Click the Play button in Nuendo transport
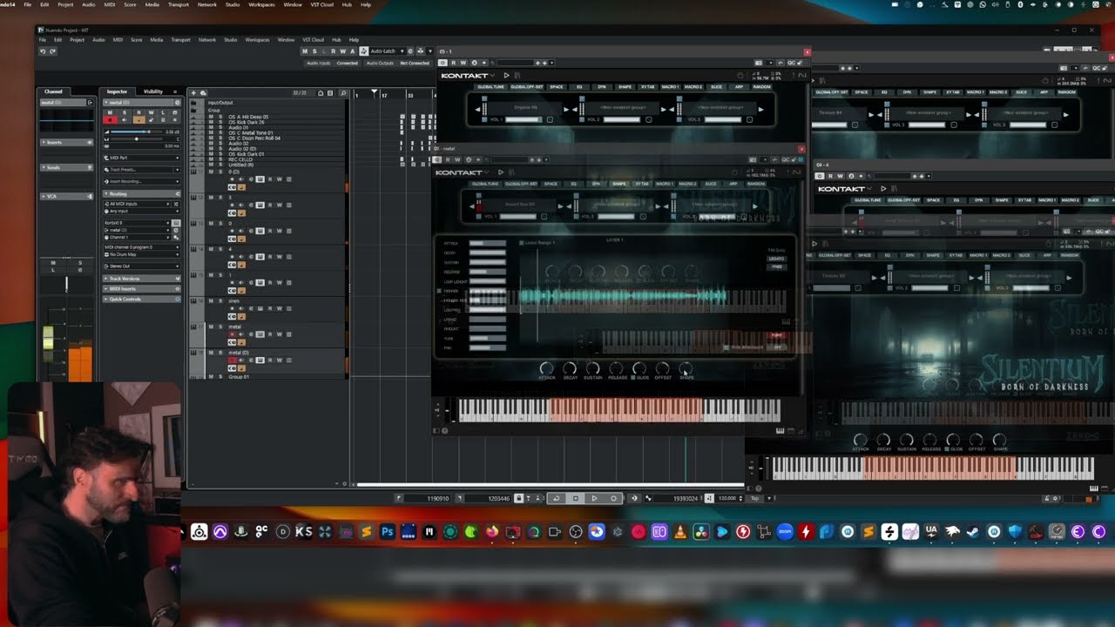This screenshot has width=1115, height=627. pyautogui.click(x=594, y=498)
